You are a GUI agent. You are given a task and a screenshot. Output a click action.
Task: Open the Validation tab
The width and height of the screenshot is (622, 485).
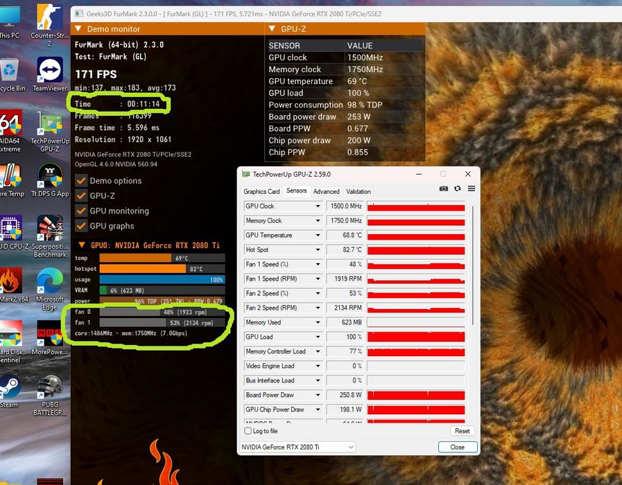[358, 191]
